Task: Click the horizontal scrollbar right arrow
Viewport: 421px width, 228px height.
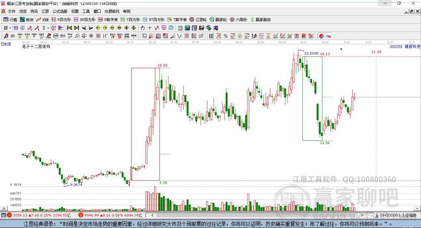Action: click(362, 215)
